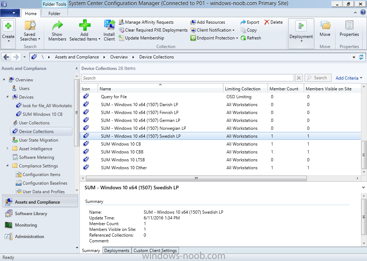This screenshot has height=261, width=367.
Task: Collapse the ribbon with up chevron
Action: pos(355,13)
